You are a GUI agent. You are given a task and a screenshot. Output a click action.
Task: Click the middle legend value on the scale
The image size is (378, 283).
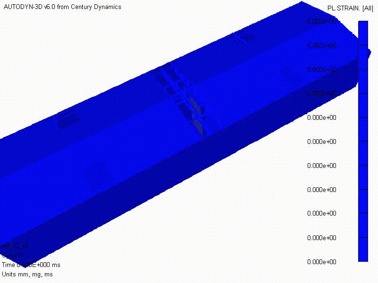321,141
